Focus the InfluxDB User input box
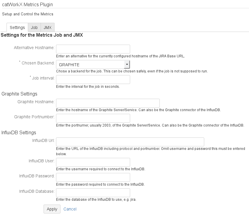Viewport: 249px width, 217px height. (93, 162)
